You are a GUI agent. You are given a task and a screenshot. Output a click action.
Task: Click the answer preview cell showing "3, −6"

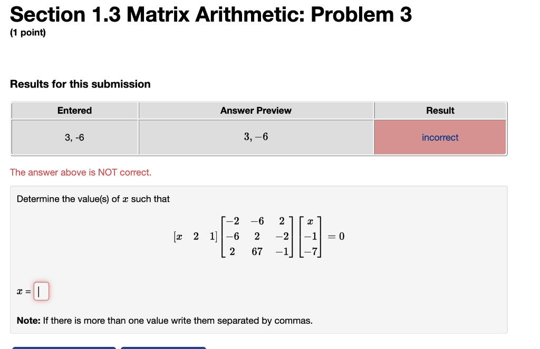(x=256, y=137)
